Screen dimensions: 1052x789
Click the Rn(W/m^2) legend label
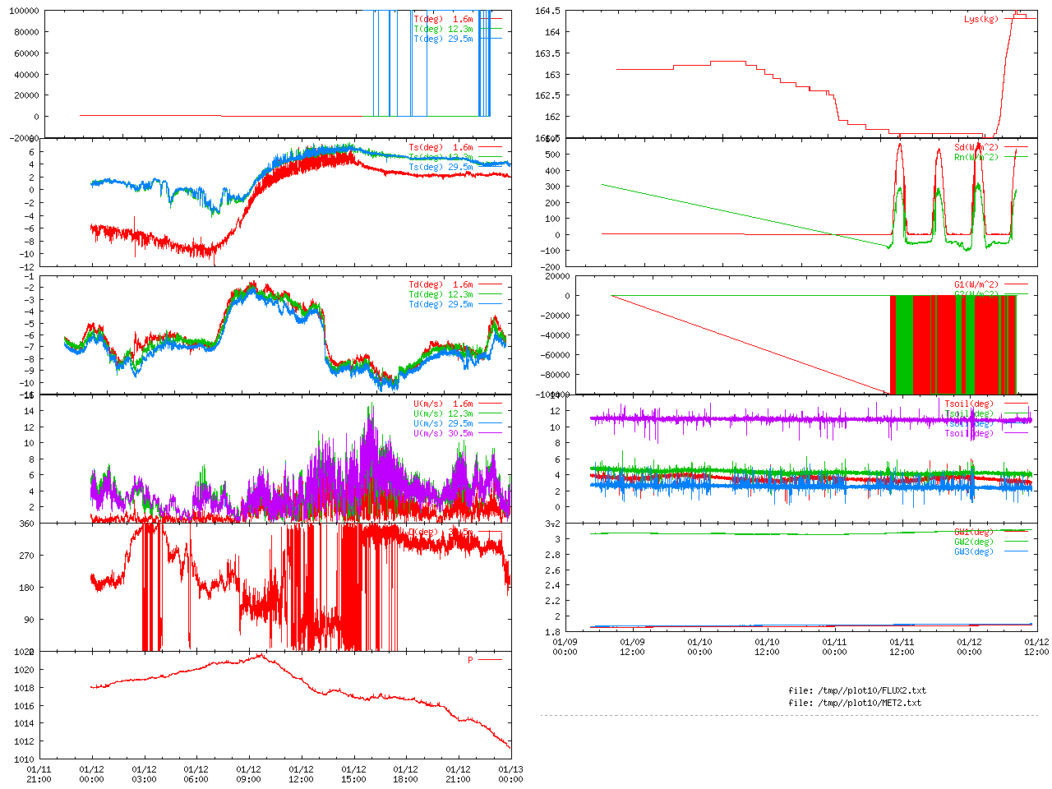[977, 158]
